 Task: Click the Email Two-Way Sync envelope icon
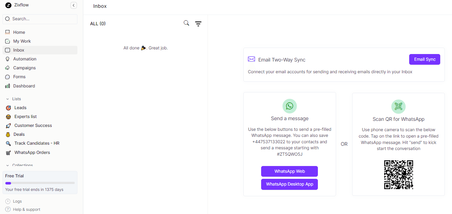point(252,59)
